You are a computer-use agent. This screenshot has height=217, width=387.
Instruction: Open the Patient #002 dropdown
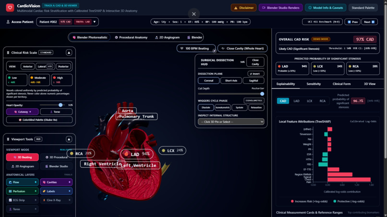pyautogui.click(x=67, y=22)
